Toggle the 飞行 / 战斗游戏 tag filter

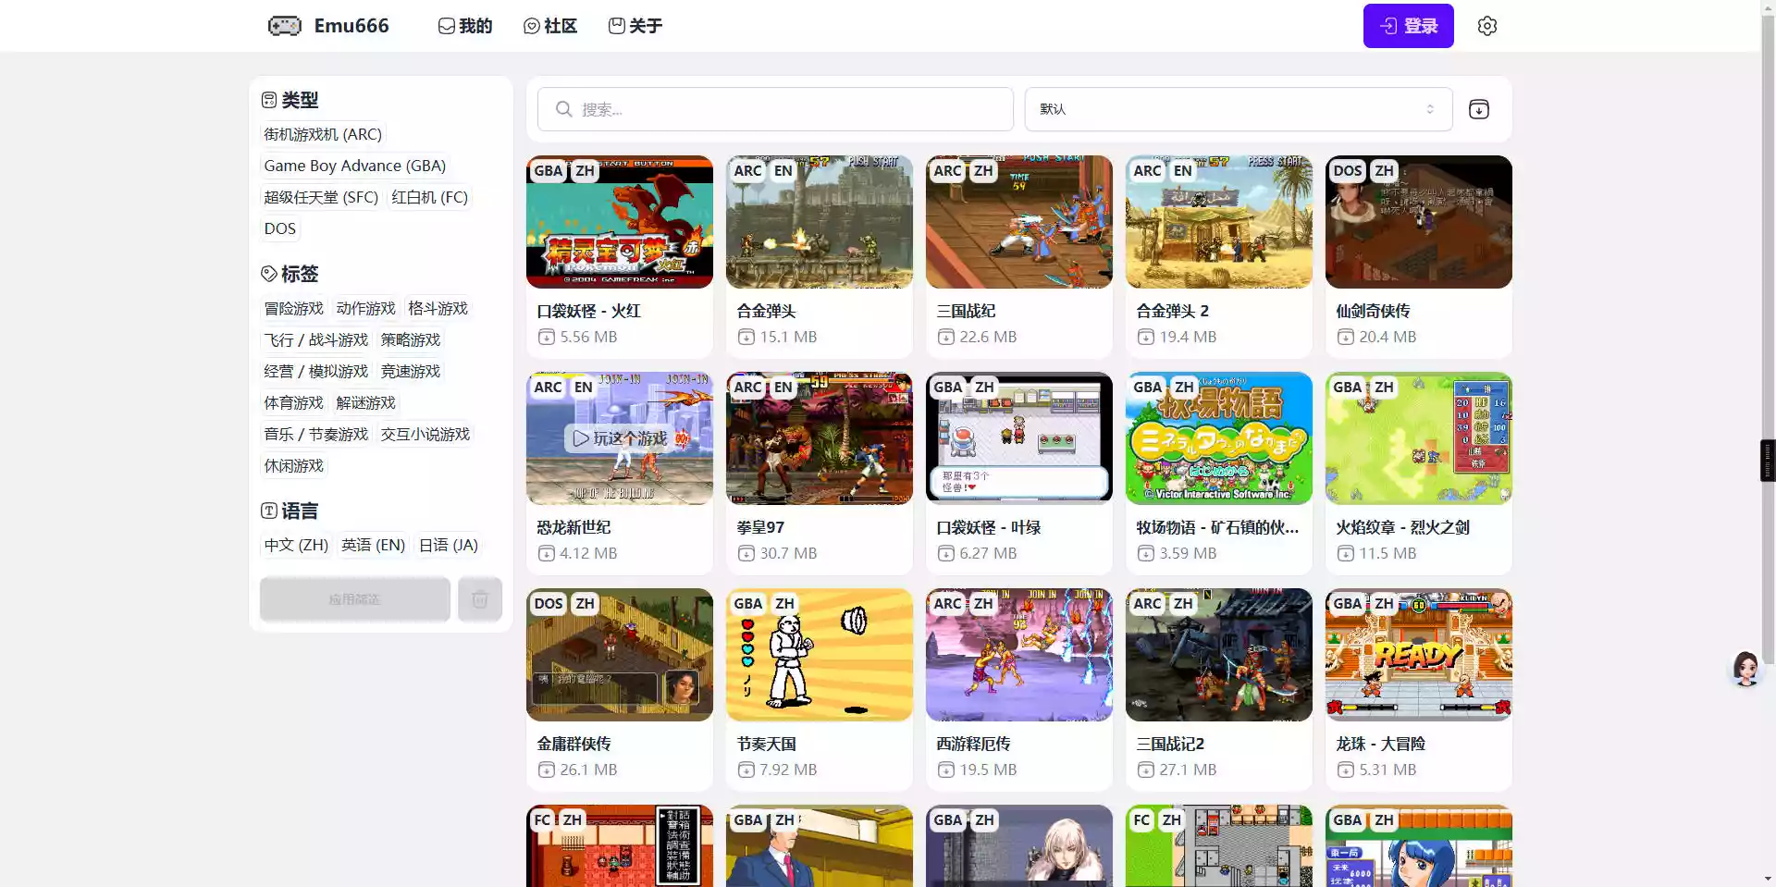[316, 340]
